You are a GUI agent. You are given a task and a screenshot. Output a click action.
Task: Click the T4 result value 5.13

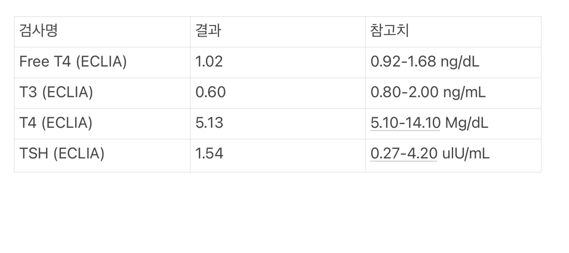point(209,123)
